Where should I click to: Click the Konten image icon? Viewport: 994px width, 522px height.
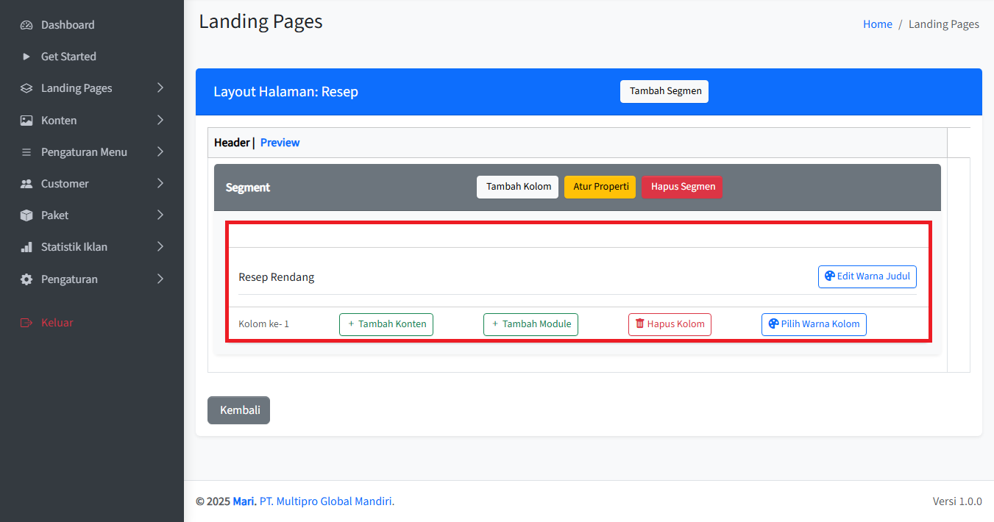coord(26,121)
